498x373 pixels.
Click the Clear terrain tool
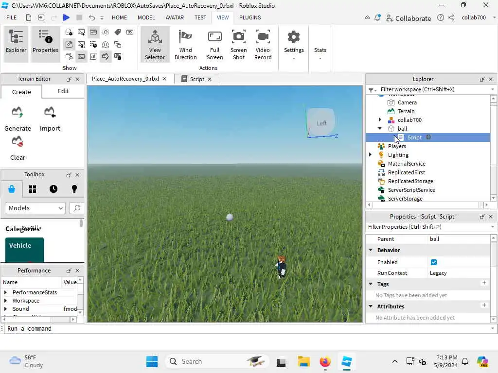point(18,149)
